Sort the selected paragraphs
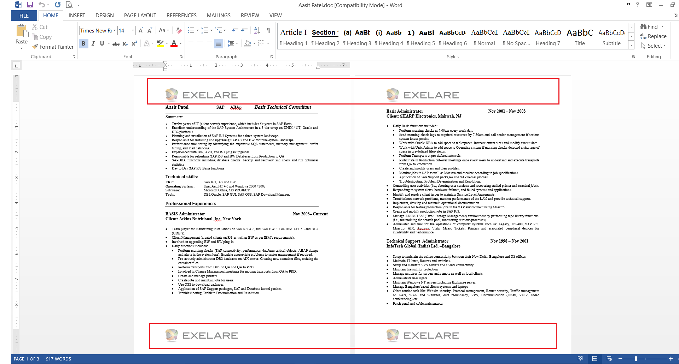The height and width of the screenshot is (364, 679). [x=257, y=30]
